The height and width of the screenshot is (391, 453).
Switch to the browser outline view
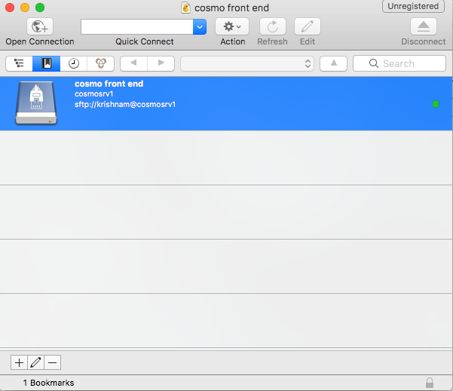(19, 63)
